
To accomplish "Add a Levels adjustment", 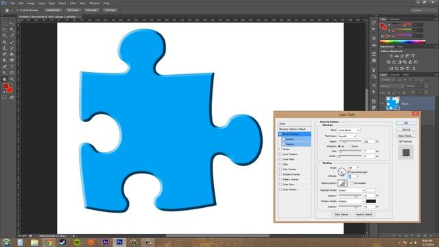I will (396, 56).
